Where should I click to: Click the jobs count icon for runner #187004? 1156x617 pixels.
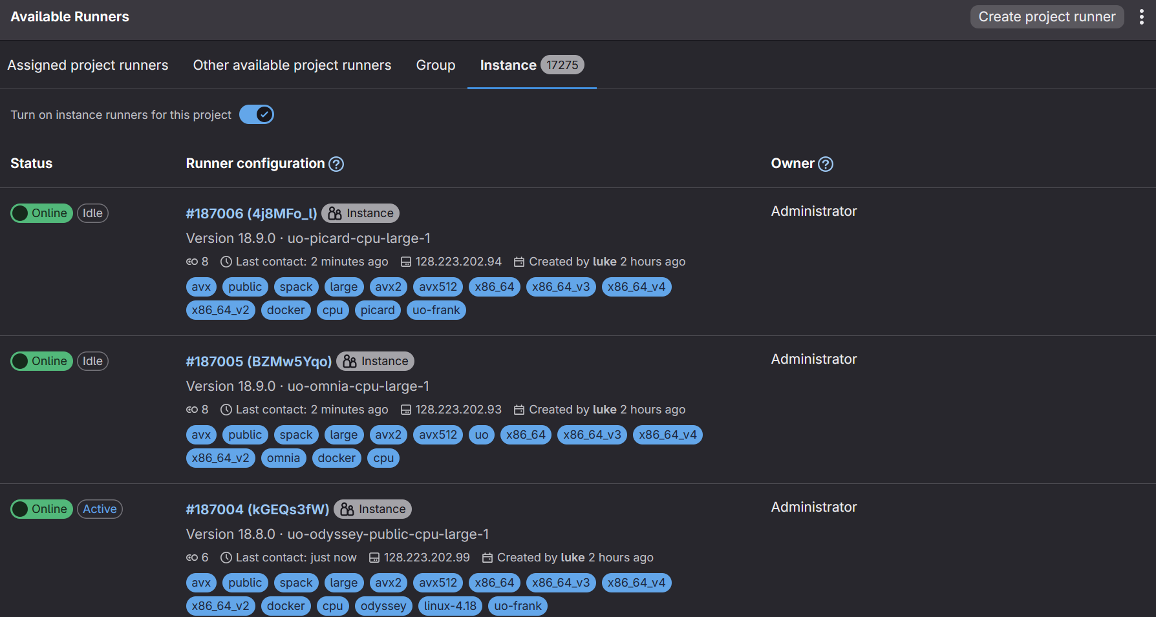tap(192, 558)
